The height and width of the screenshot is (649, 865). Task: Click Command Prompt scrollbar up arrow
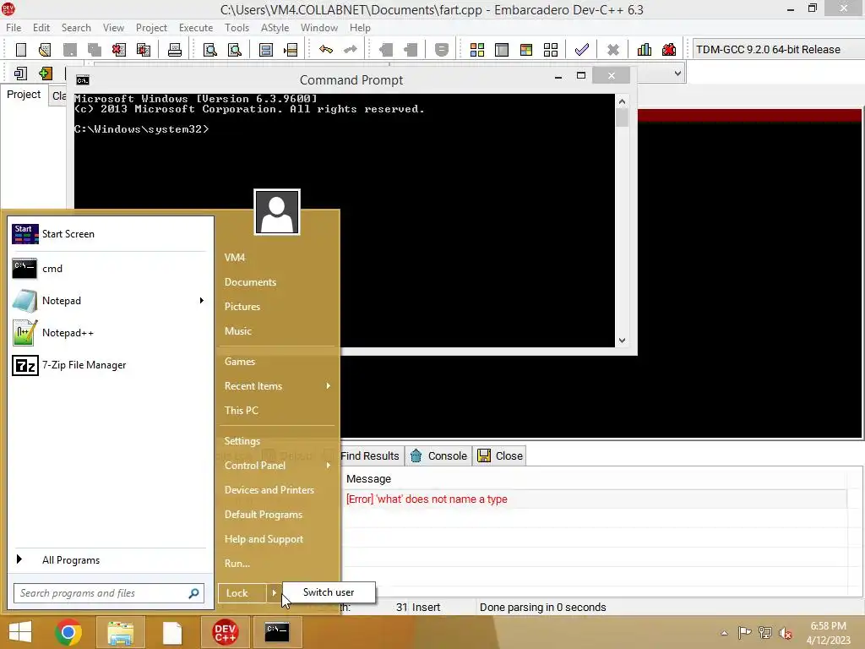[x=623, y=101]
